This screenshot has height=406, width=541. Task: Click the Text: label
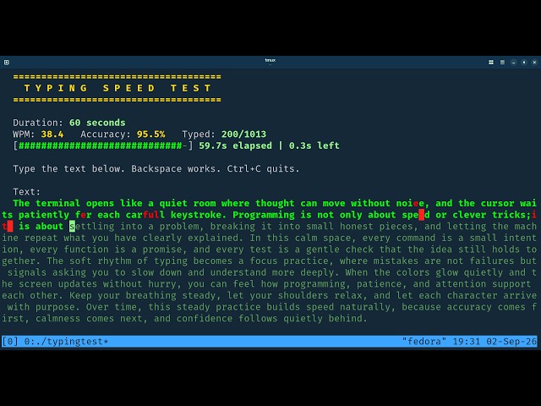tap(26, 192)
